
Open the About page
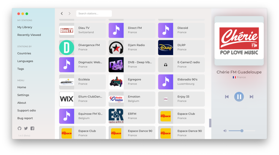pyautogui.click(x=22, y=103)
